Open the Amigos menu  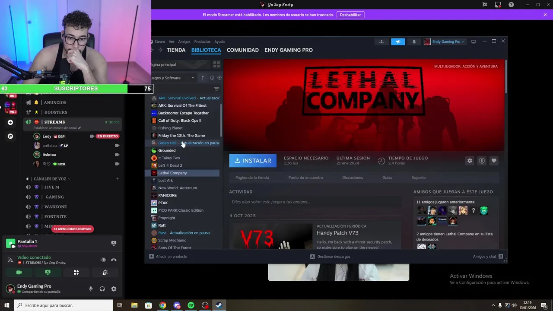click(184, 42)
